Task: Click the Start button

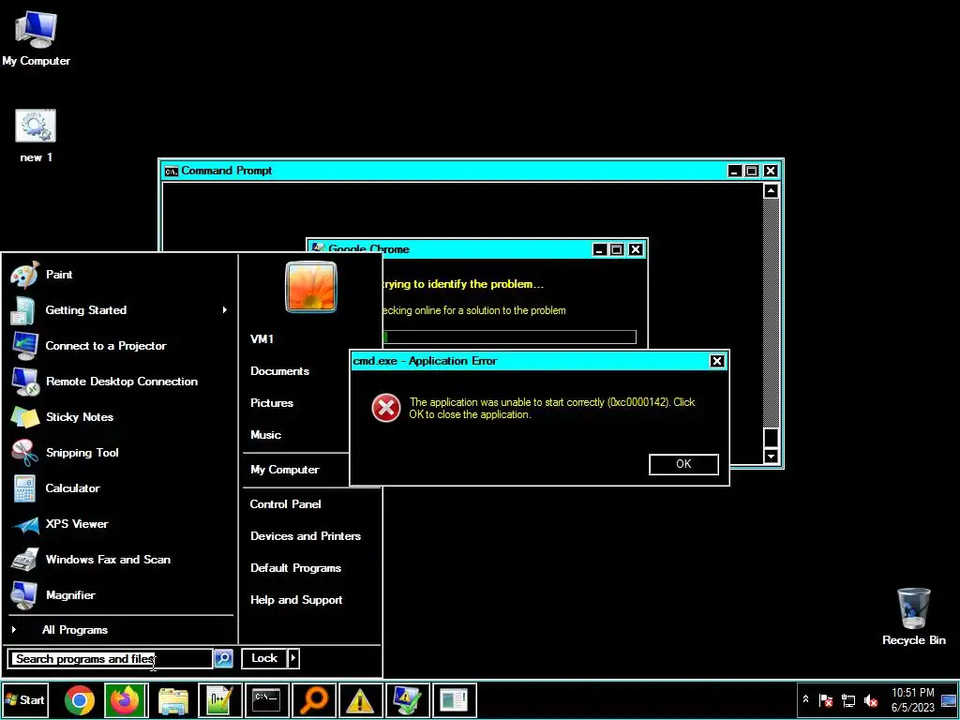Action: pyautogui.click(x=24, y=699)
